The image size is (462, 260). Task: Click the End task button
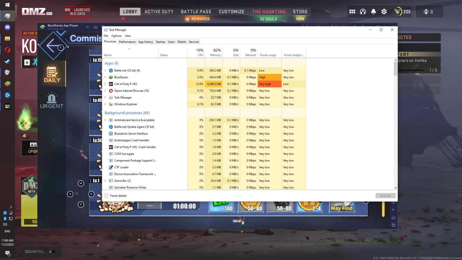coord(385,196)
